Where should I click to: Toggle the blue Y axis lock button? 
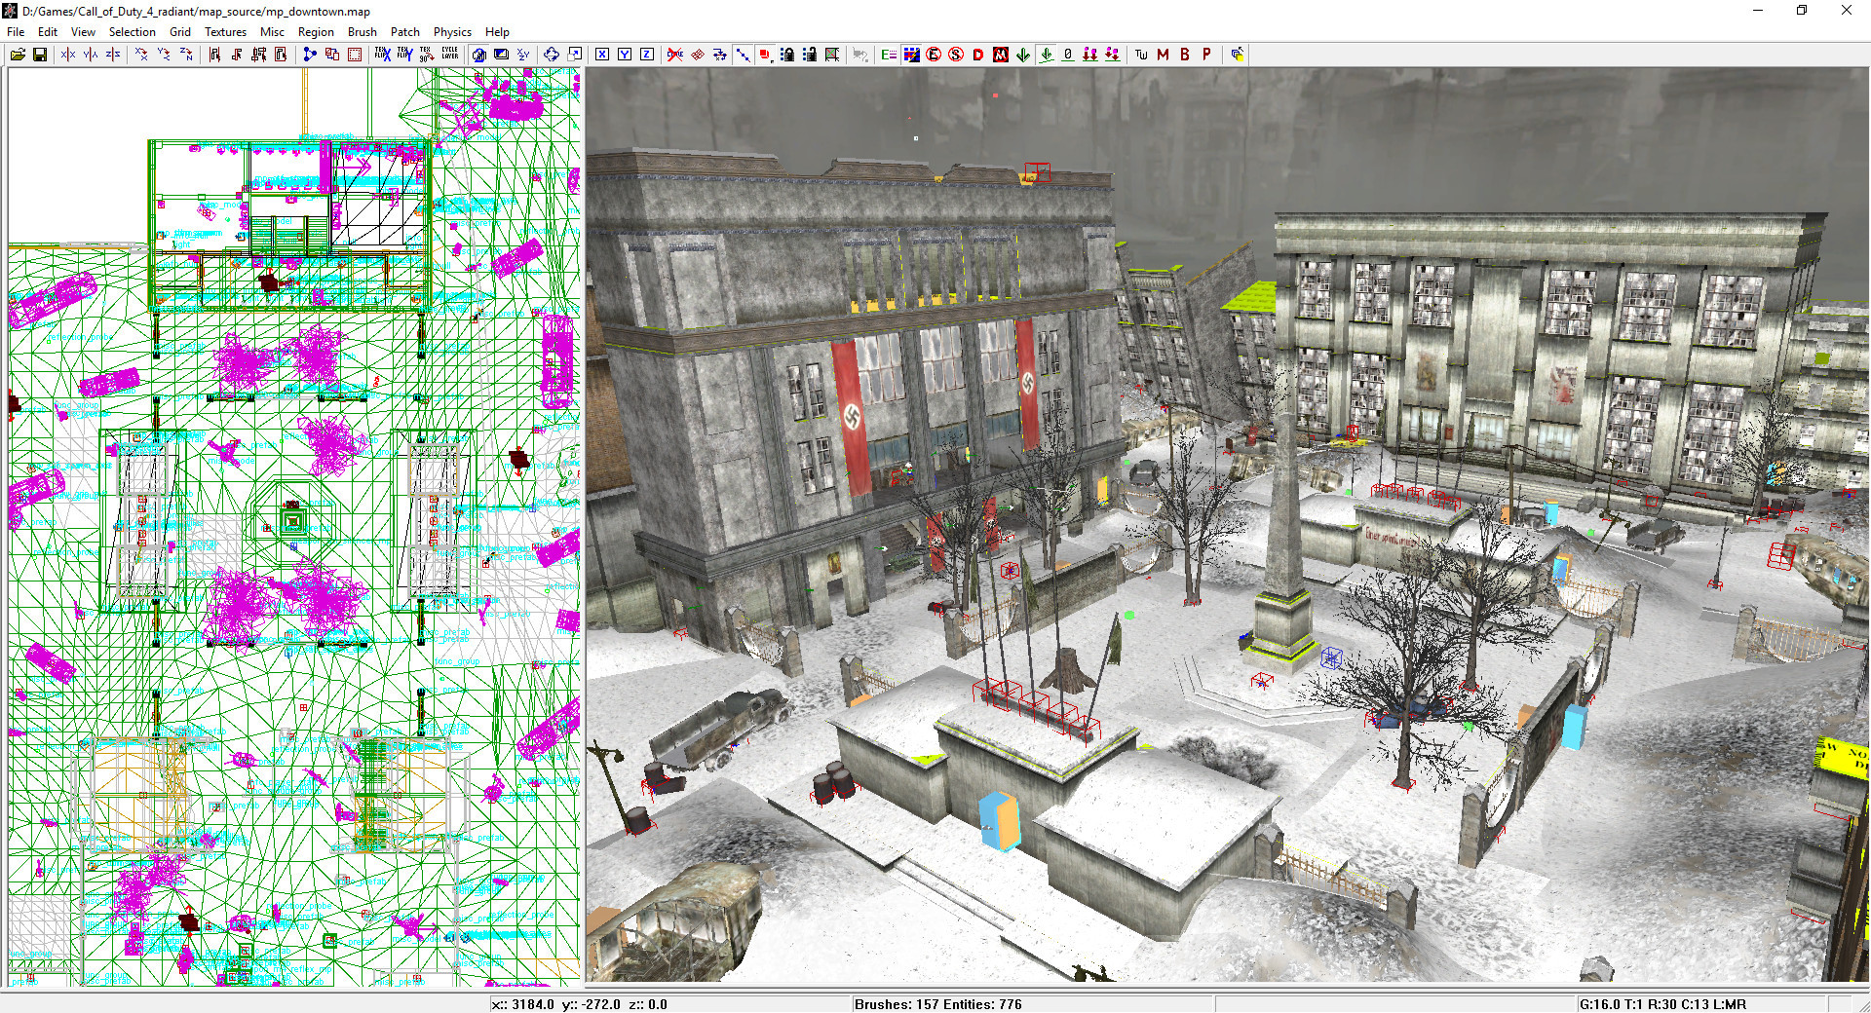point(625,55)
